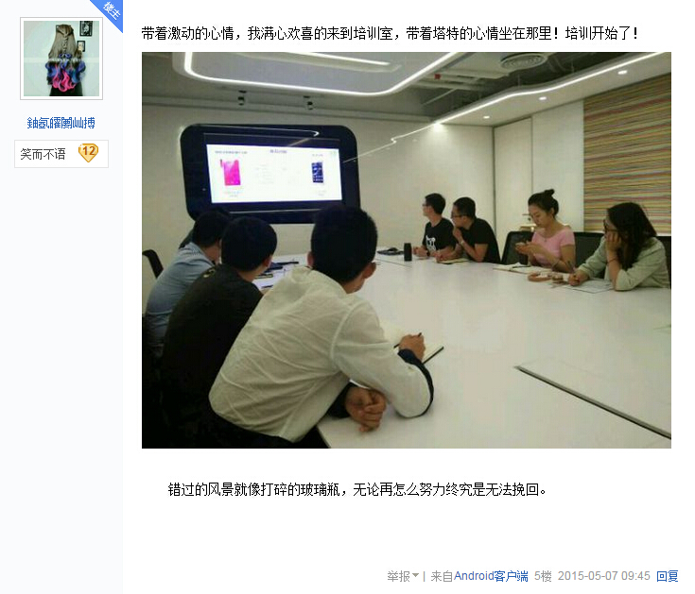Click the blue 楼主 corner ribbon
This screenshot has height=594, width=695.
pyautogui.click(x=110, y=11)
